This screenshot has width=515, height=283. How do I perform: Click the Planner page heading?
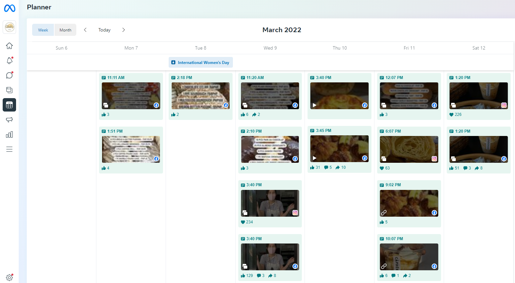39,7
